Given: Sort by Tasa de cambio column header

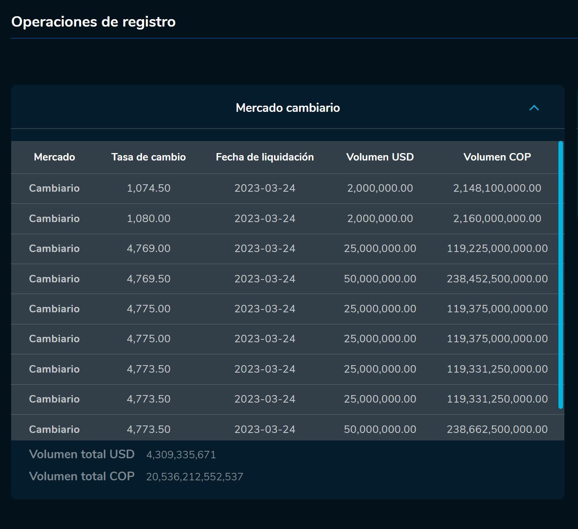Looking at the screenshot, I should tap(148, 157).
